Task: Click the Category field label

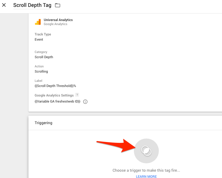Action: click(x=41, y=52)
